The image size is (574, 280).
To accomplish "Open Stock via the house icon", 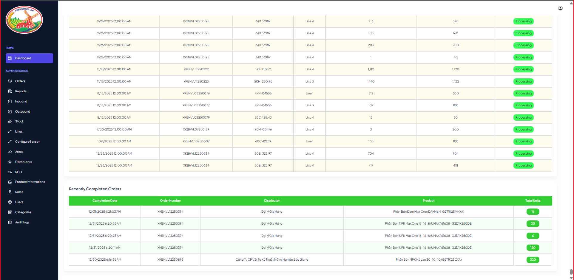I will [x=10, y=122].
